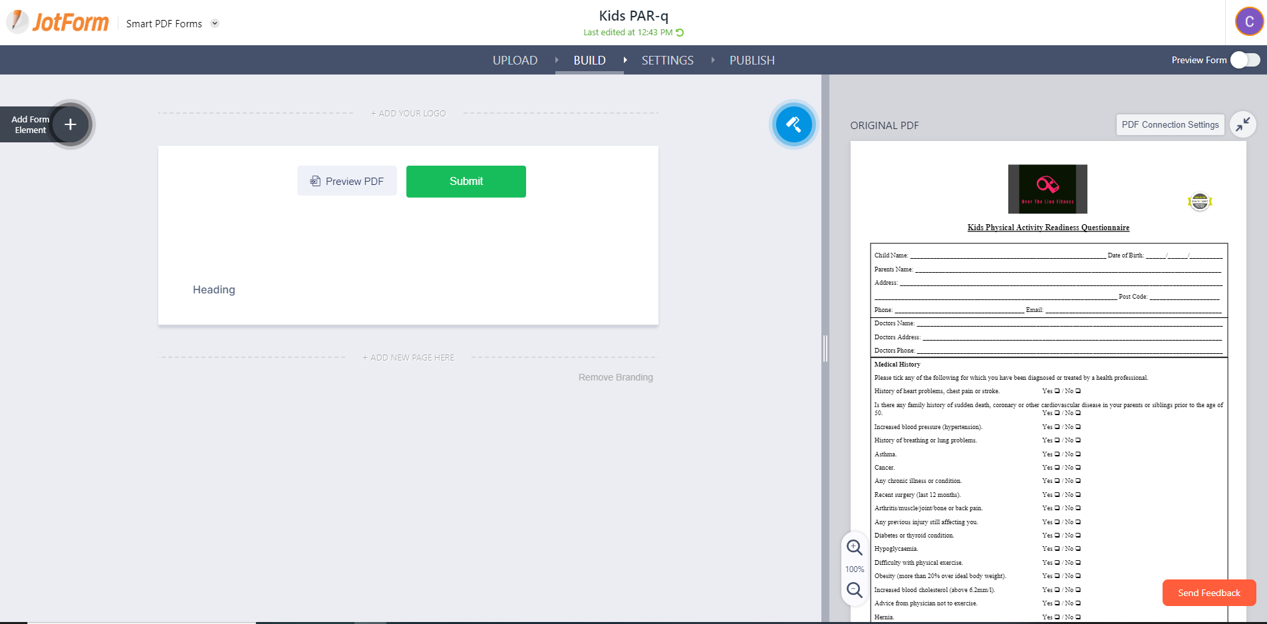The image size is (1267, 624).
Task: Click the green Submit button
Action: click(x=466, y=182)
